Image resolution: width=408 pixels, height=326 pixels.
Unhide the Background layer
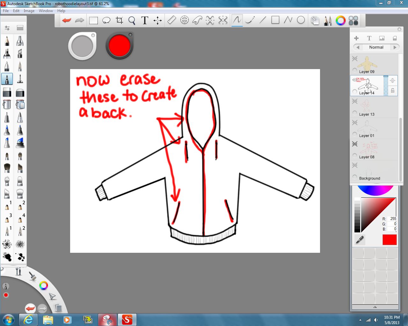[355, 165]
